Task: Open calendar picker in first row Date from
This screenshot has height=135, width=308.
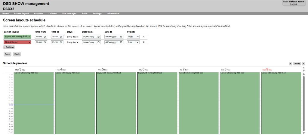Action: [x=99, y=37]
